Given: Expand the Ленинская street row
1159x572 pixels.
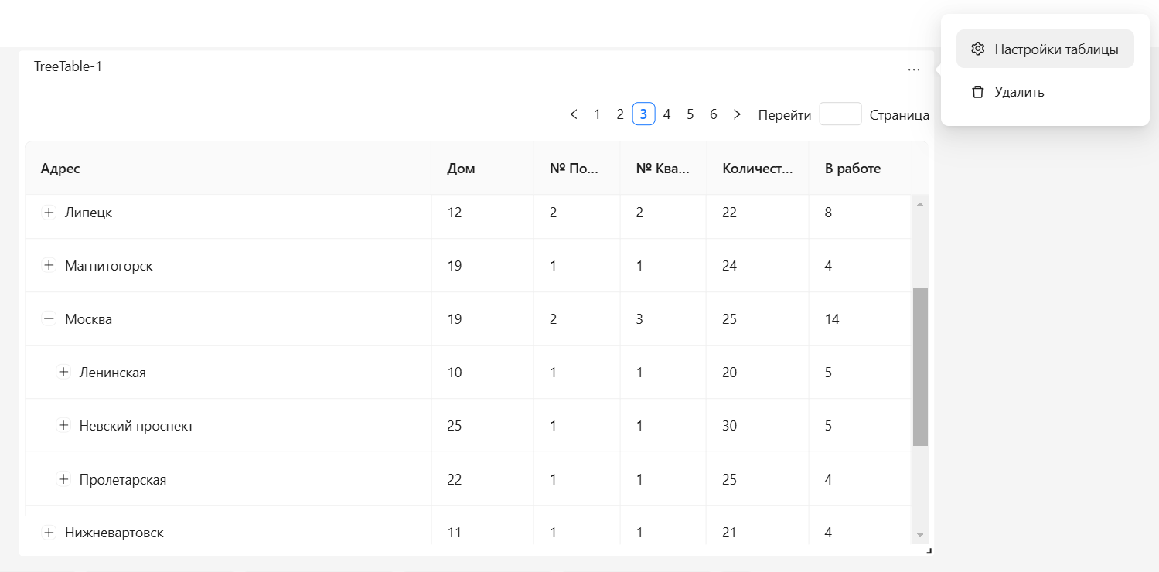Looking at the screenshot, I should [63, 373].
